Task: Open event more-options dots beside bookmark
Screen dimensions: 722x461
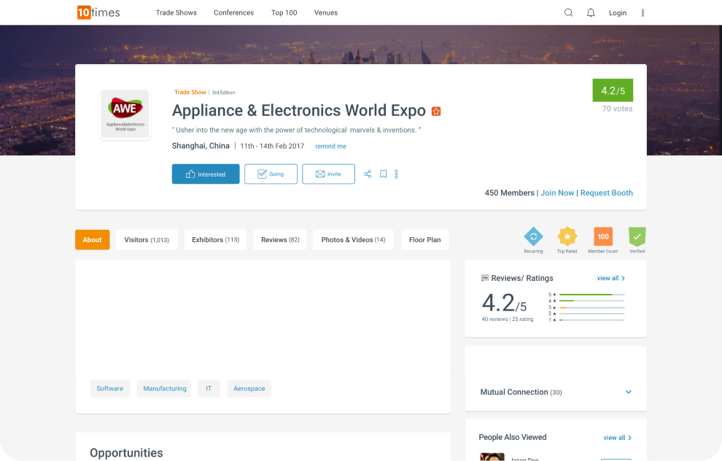Action: (397, 174)
